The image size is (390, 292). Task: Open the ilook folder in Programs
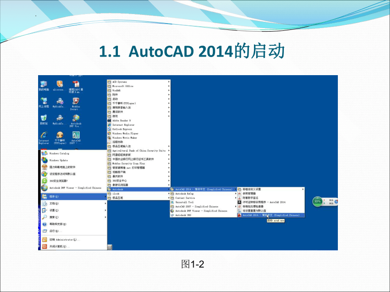coord(139,194)
